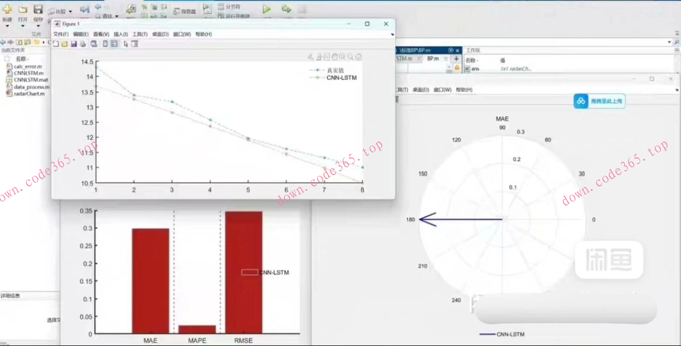Click Home restore view icon above the axes
The width and height of the screenshot is (681, 346).
(359, 56)
